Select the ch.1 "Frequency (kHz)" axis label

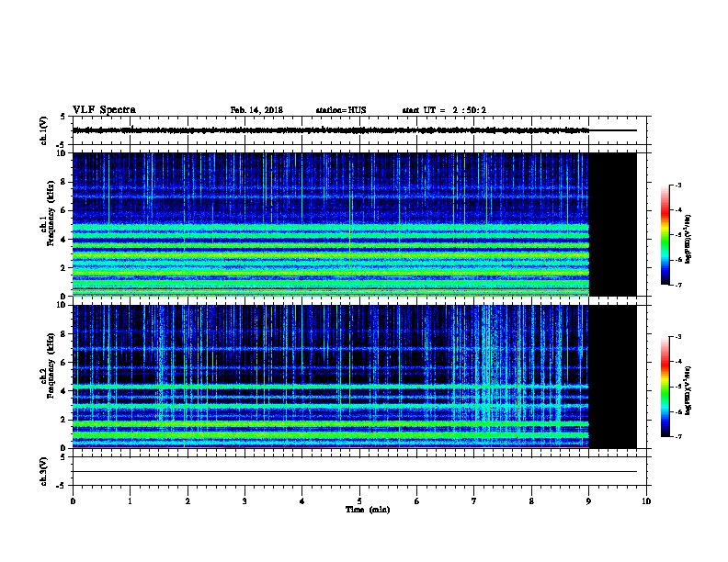point(51,214)
